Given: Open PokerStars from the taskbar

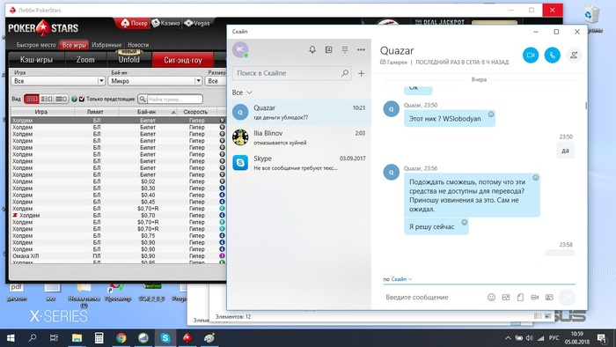Looking at the screenshot, I should pos(187,337).
